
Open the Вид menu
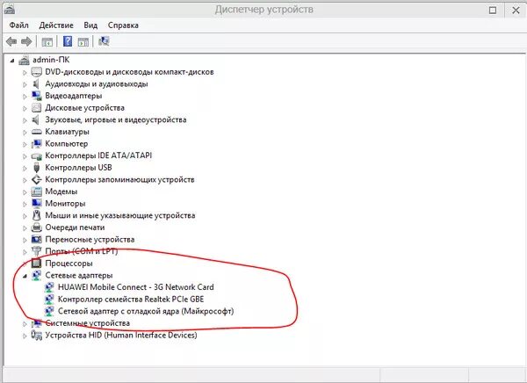click(x=90, y=25)
